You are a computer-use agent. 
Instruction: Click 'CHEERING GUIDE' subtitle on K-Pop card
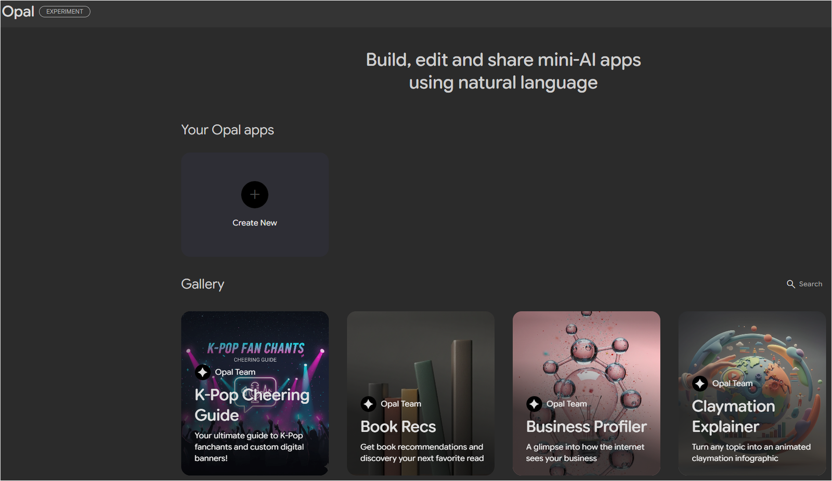coord(255,359)
